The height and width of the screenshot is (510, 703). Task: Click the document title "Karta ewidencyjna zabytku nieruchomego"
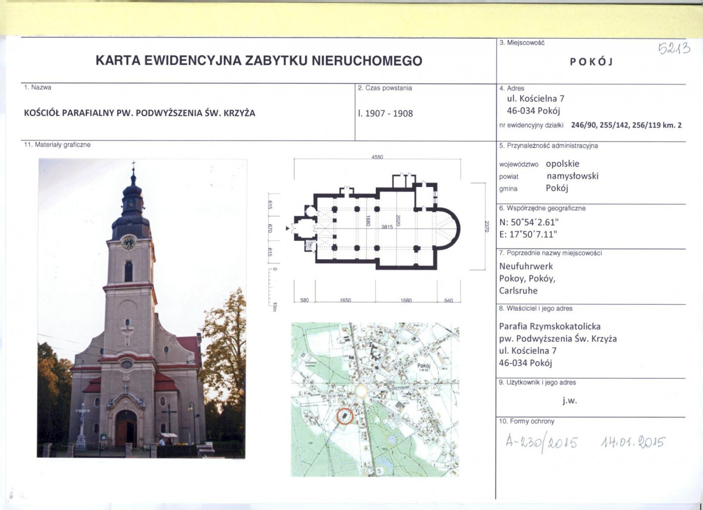(x=259, y=61)
